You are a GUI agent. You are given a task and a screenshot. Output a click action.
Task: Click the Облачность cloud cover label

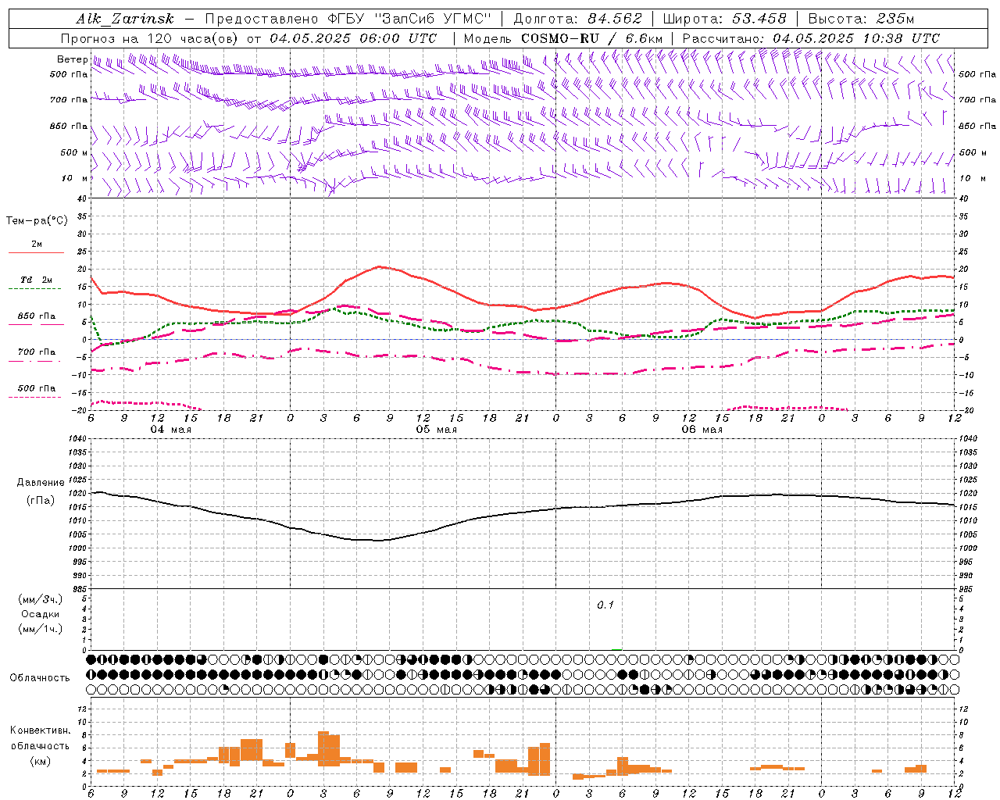tap(40, 678)
